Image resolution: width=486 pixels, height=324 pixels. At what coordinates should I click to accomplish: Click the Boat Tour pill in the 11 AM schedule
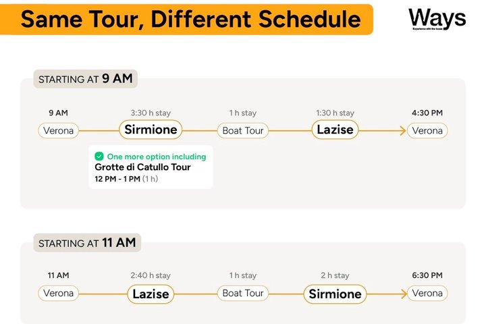point(243,294)
